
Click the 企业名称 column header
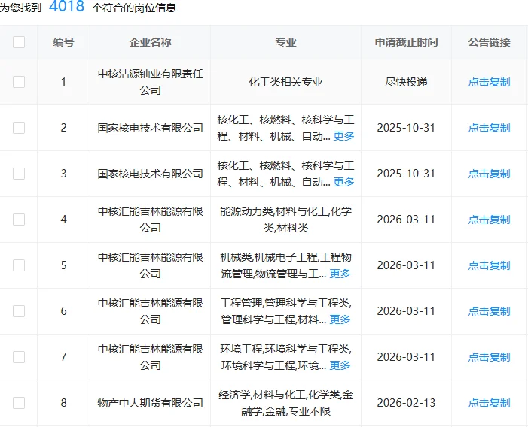(150, 42)
